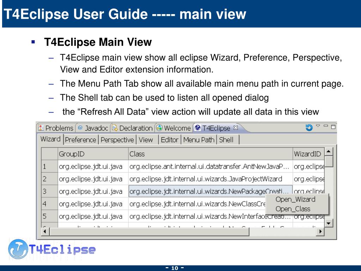Click the Class column header

click(210, 154)
